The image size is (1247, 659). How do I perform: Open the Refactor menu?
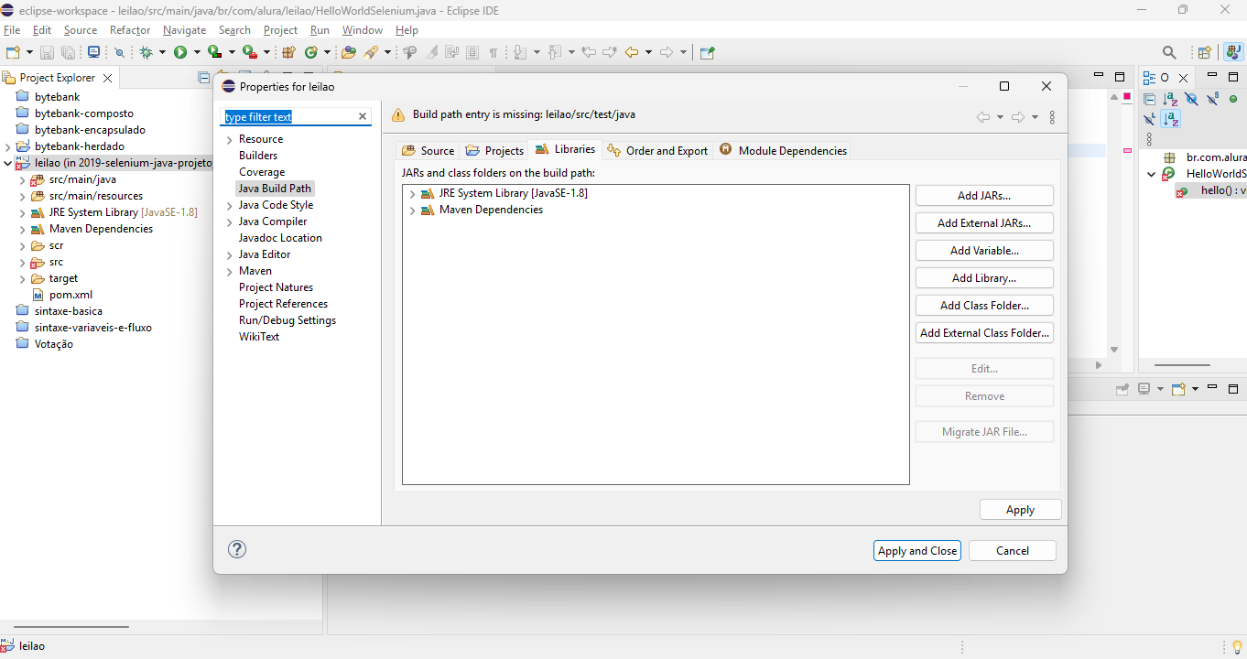coord(130,30)
